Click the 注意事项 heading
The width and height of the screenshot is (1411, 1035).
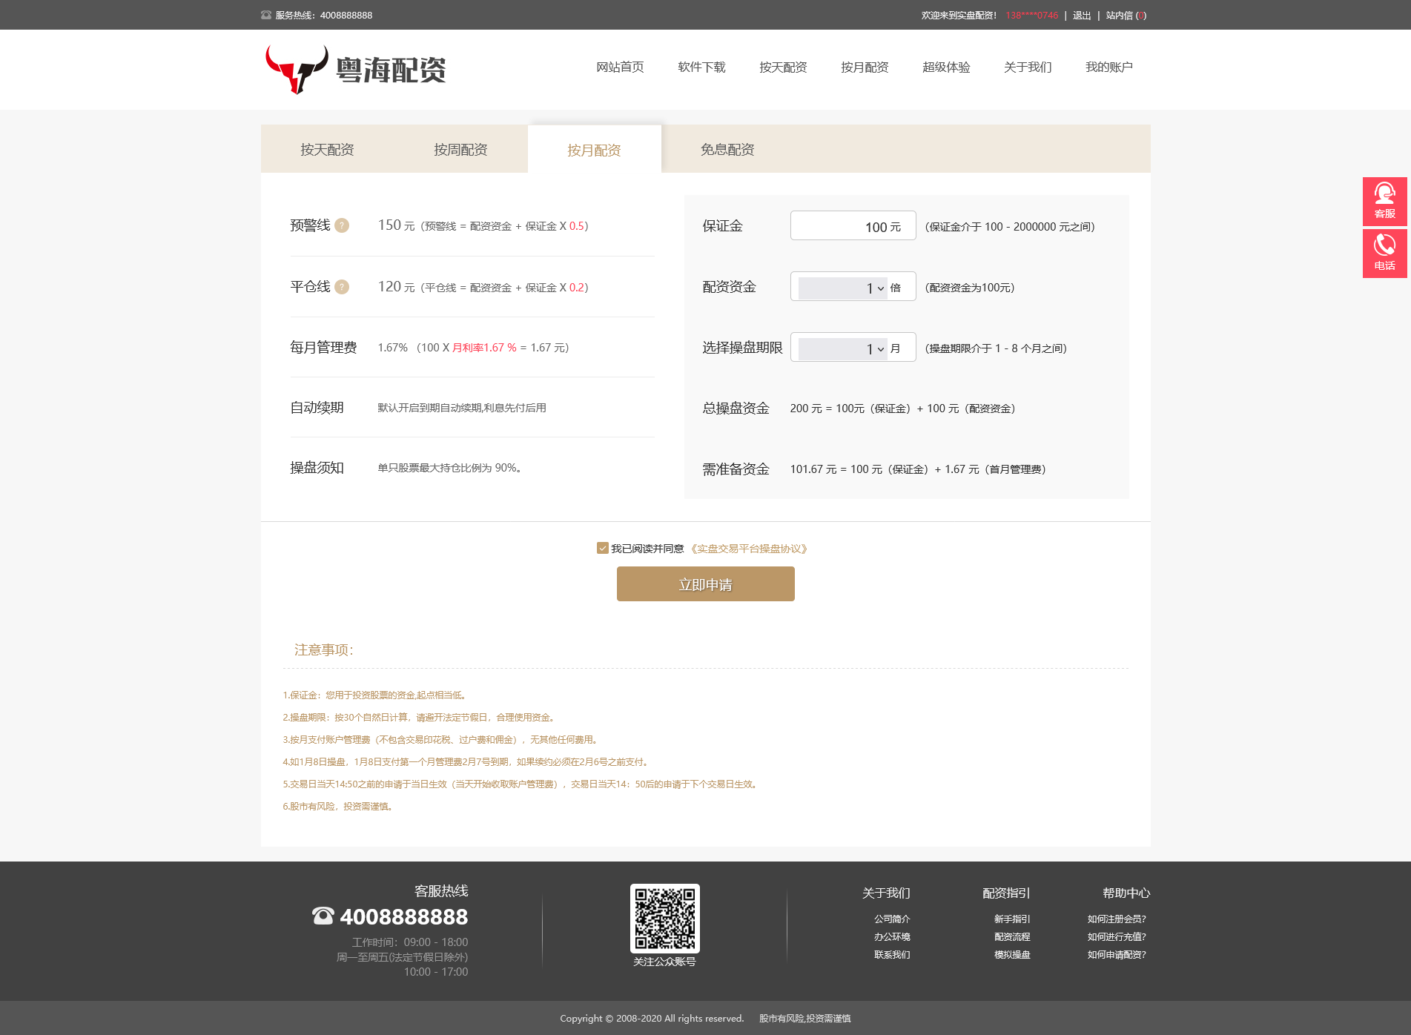[324, 650]
